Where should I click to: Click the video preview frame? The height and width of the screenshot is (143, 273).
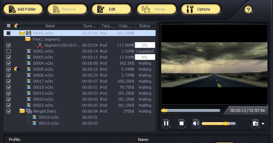point(214,65)
